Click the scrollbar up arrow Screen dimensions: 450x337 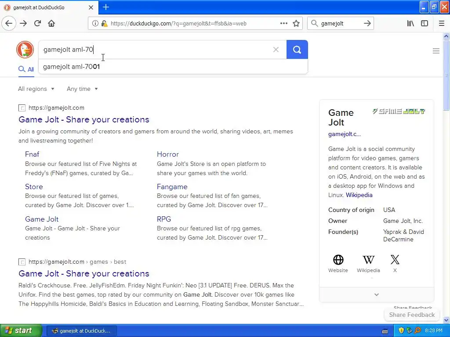click(x=446, y=36)
